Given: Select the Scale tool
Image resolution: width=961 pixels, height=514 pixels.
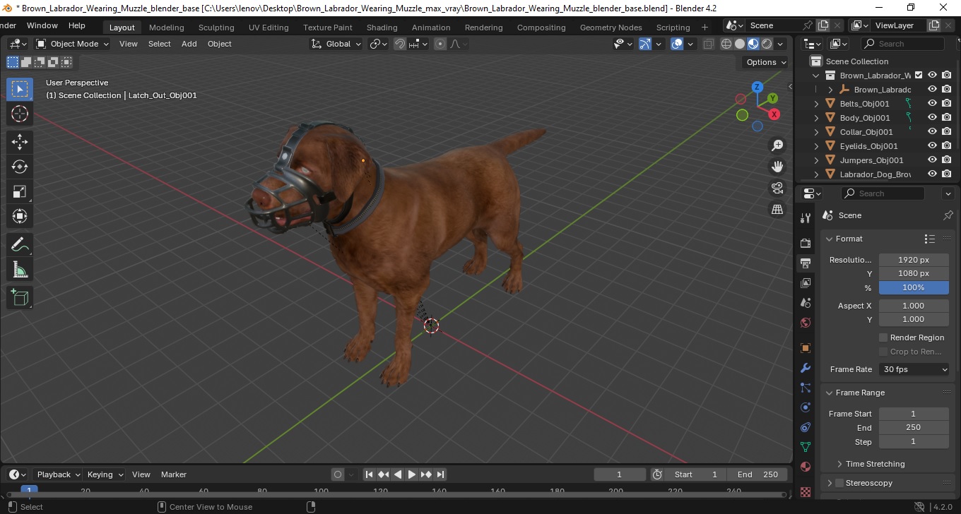Looking at the screenshot, I should click(20, 191).
